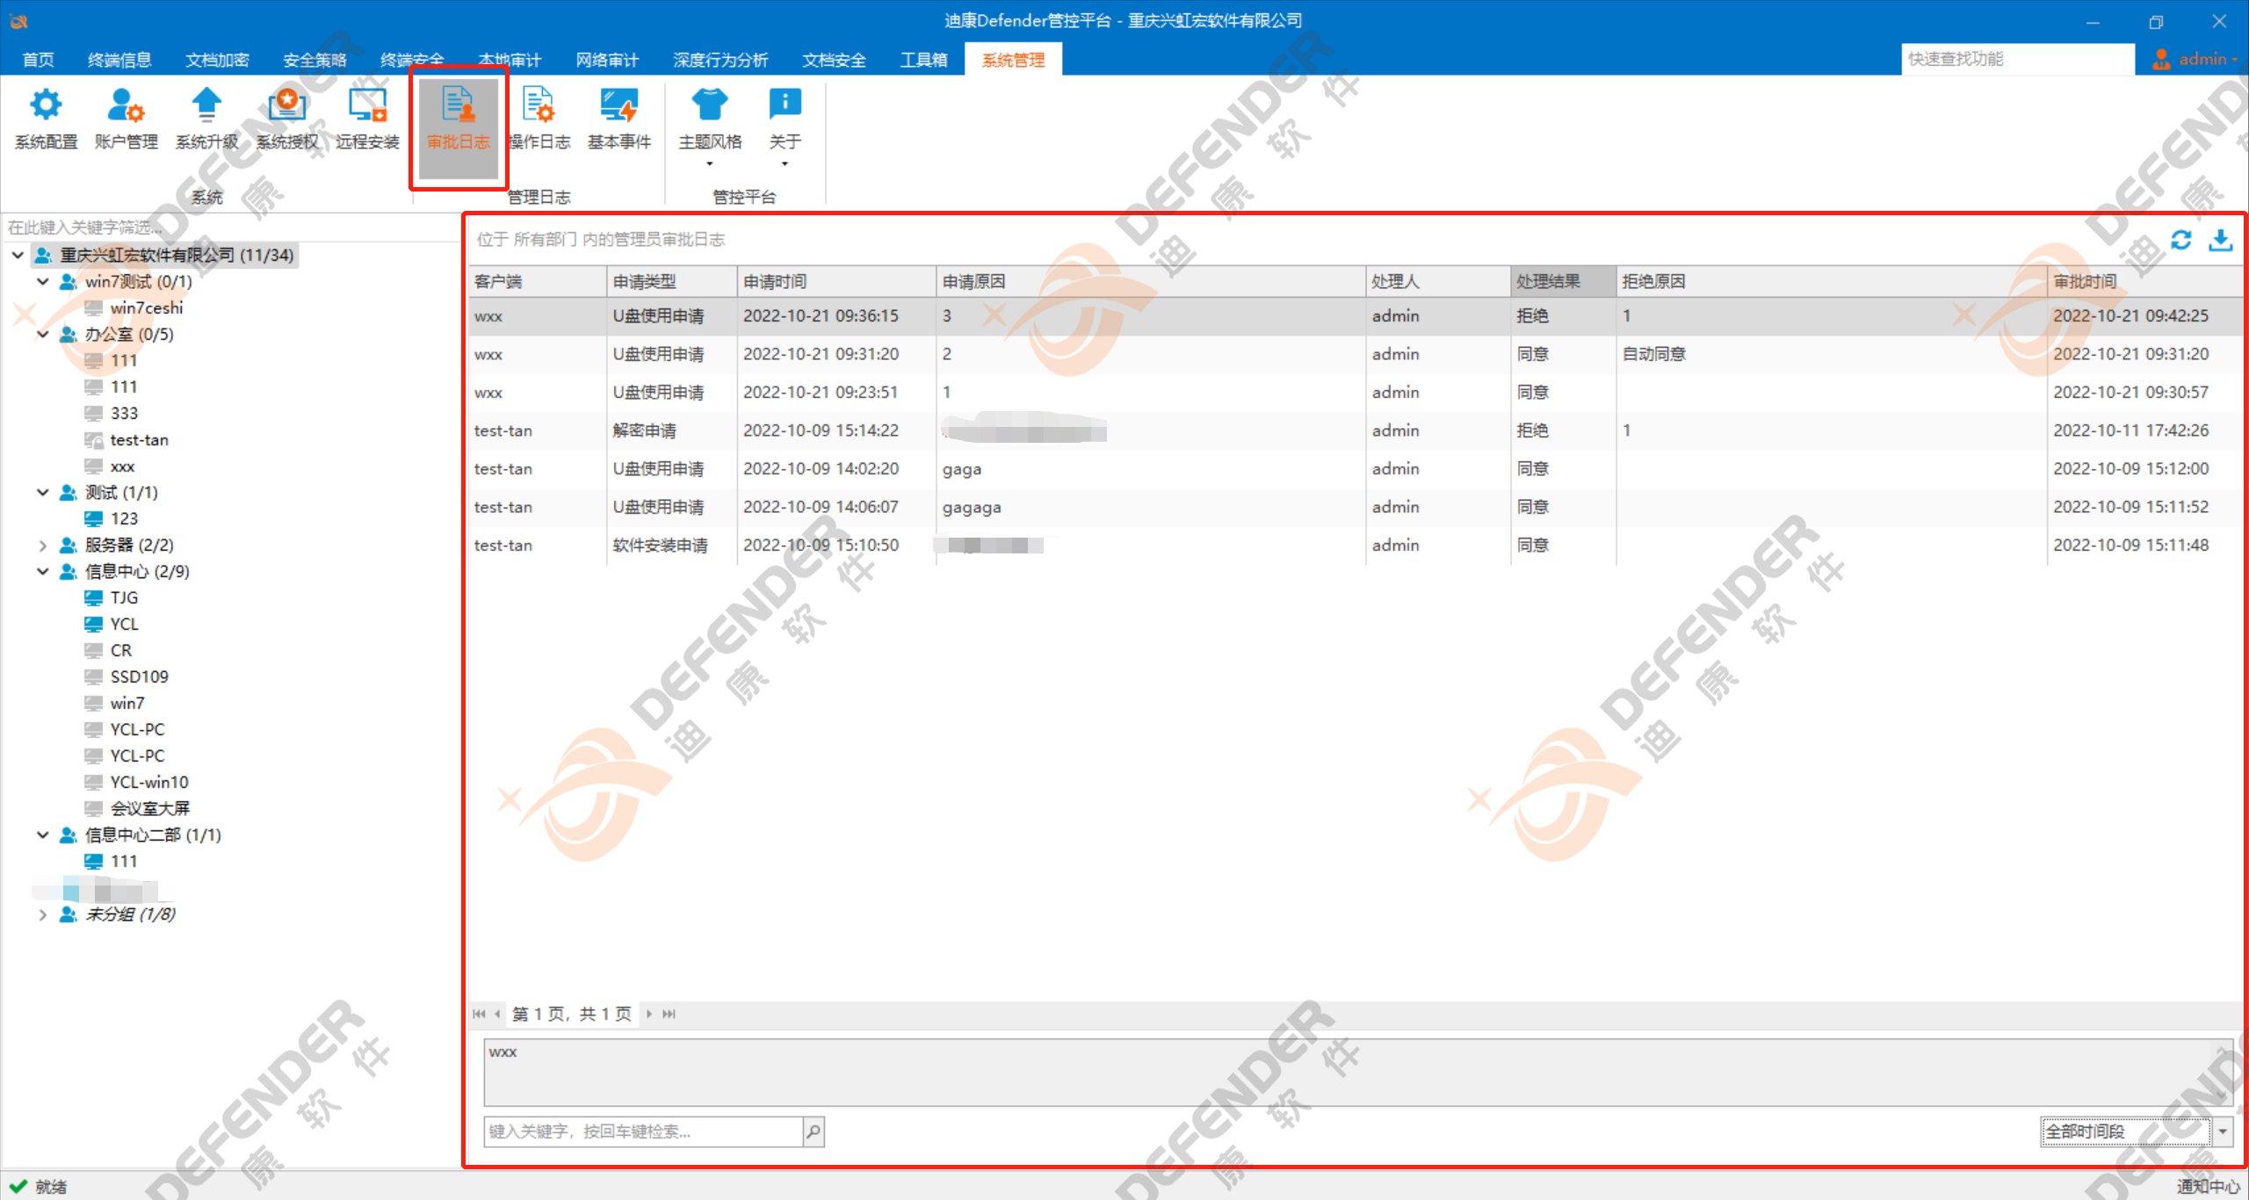Select the TJG computer
The image size is (2249, 1200).
point(124,597)
